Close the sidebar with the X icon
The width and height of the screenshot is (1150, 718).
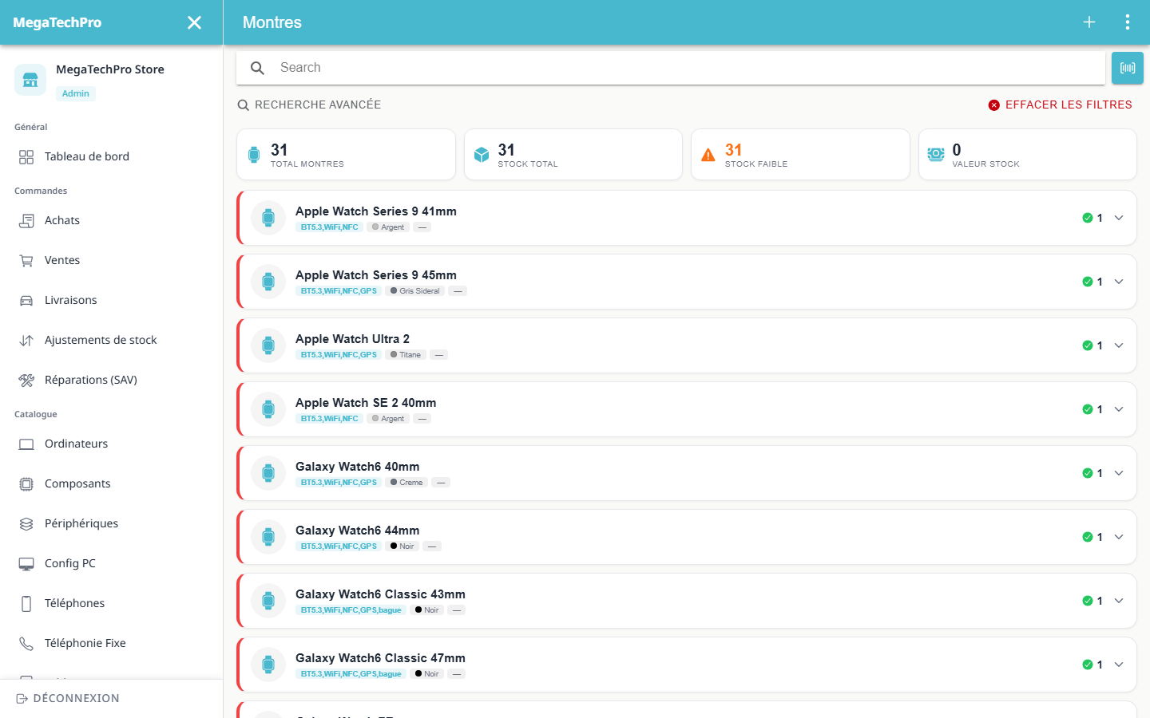coord(194,22)
